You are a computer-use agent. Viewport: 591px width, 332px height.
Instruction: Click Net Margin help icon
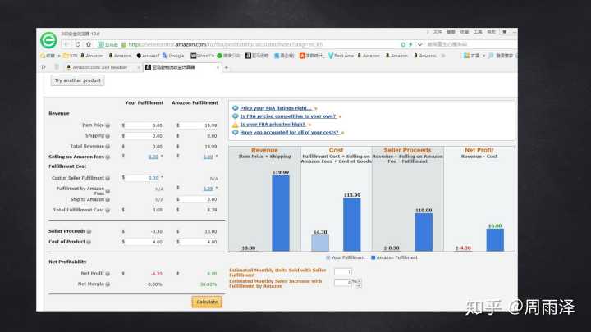108,284
